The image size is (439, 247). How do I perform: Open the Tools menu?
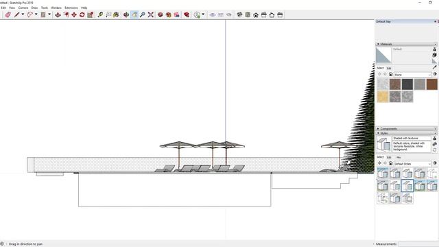(44, 8)
